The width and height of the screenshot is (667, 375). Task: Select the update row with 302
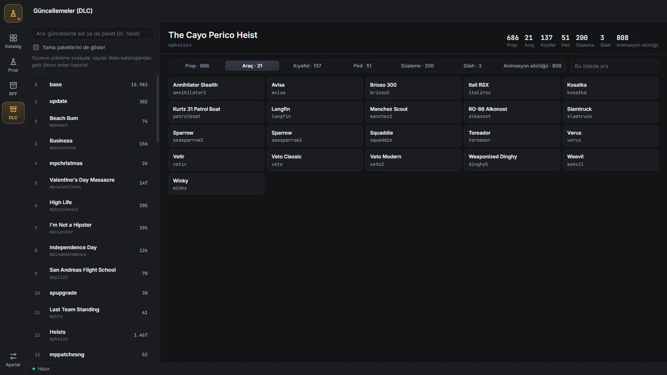coord(91,101)
